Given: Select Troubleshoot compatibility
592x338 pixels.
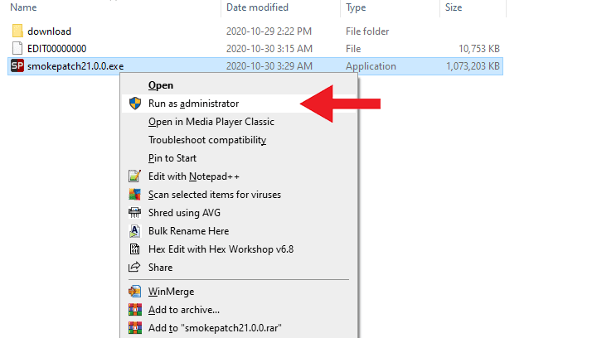Looking at the screenshot, I should tap(207, 140).
